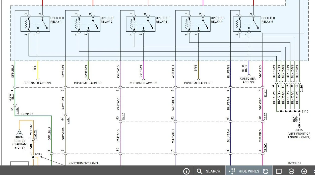Screen dimensions: 315x175
Task: Select the UPFITTER RELAY 1 label
Action: coord(57,20)
